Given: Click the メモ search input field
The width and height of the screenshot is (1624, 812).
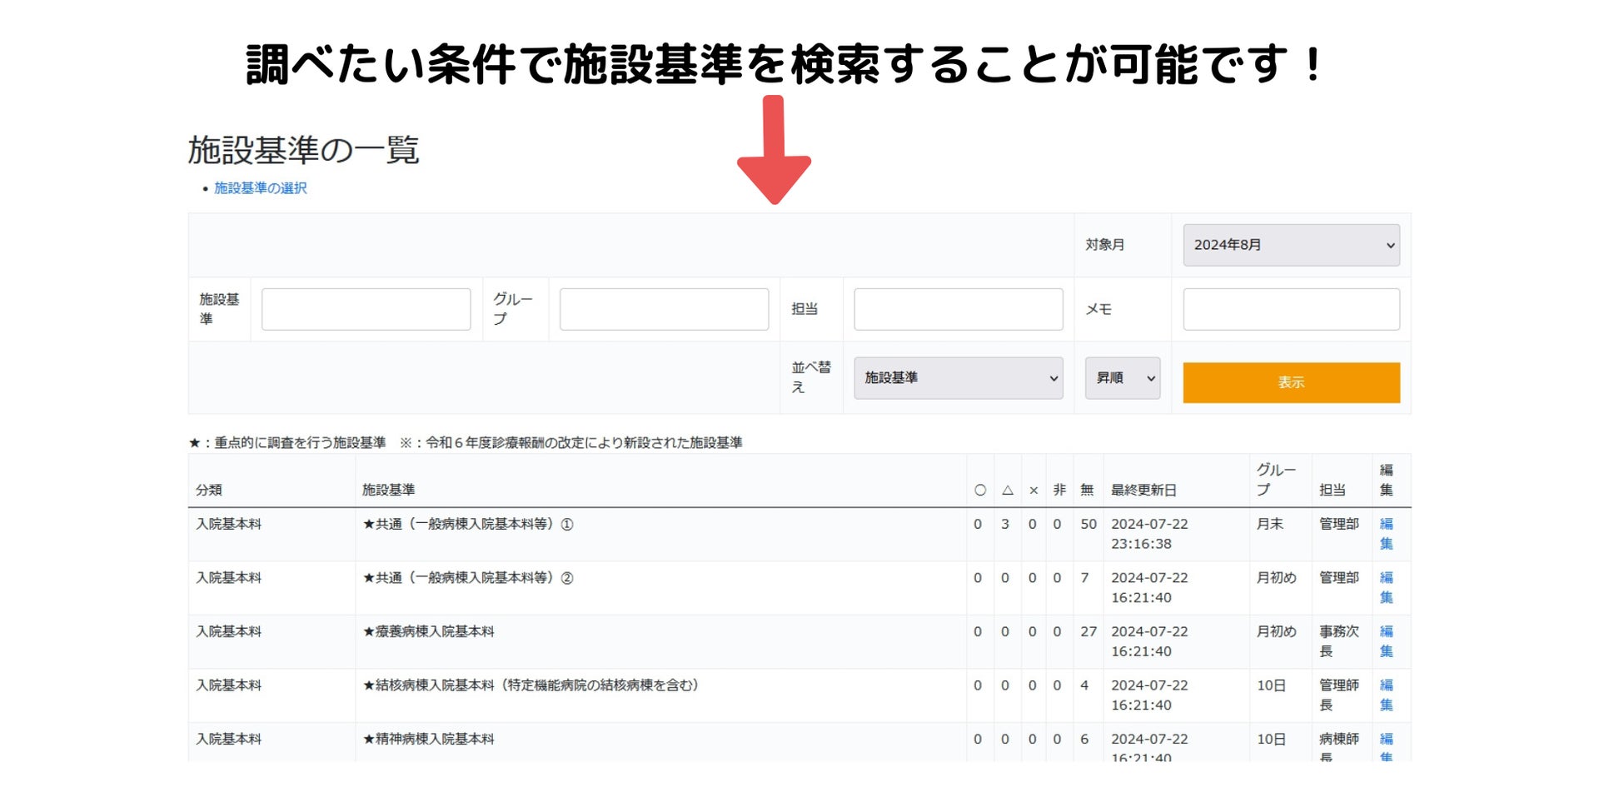Looking at the screenshot, I should tap(1291, 309).
